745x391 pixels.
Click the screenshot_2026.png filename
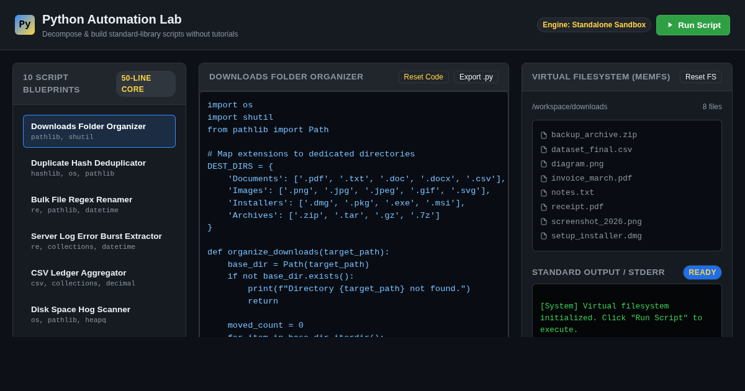(x=597, y=222)
